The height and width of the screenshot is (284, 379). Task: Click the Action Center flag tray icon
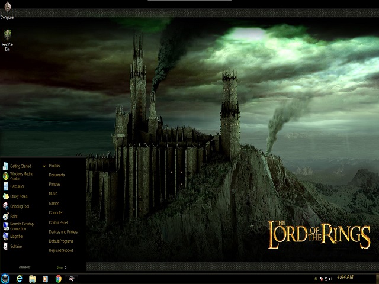[321, 279]
